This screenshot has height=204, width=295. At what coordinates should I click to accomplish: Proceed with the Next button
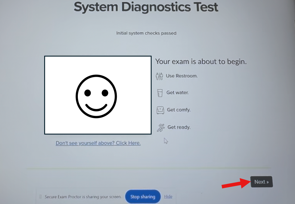pyautogui.click(x=262, y=182)
